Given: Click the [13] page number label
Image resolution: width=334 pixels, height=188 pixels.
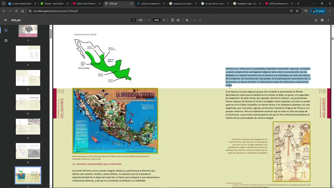Looking at the screenshot, I should (322, 91).
